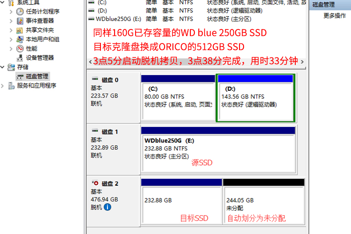This screenshot has width=351, height=234.
Task: Click the Disk 1 drive icon
Action: click(95, 130)
